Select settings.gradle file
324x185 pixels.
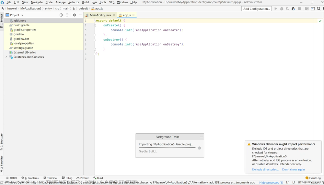(44, 48)
